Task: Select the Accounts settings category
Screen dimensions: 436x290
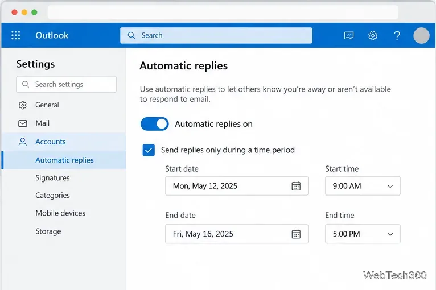Action: click(x=64, y=142)
